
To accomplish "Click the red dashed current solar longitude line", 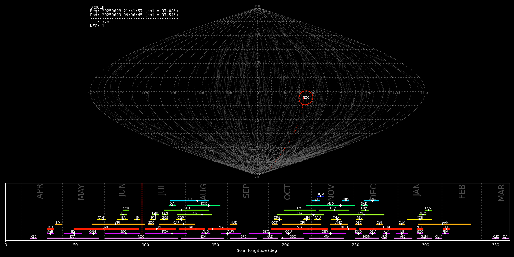I will pyautogui.click(x=142, y=212).
